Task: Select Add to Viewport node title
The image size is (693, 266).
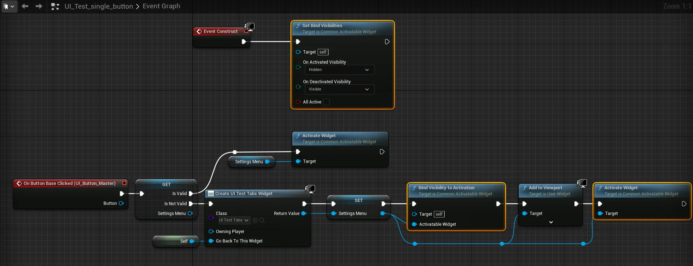Action: [x=545, y=188]
